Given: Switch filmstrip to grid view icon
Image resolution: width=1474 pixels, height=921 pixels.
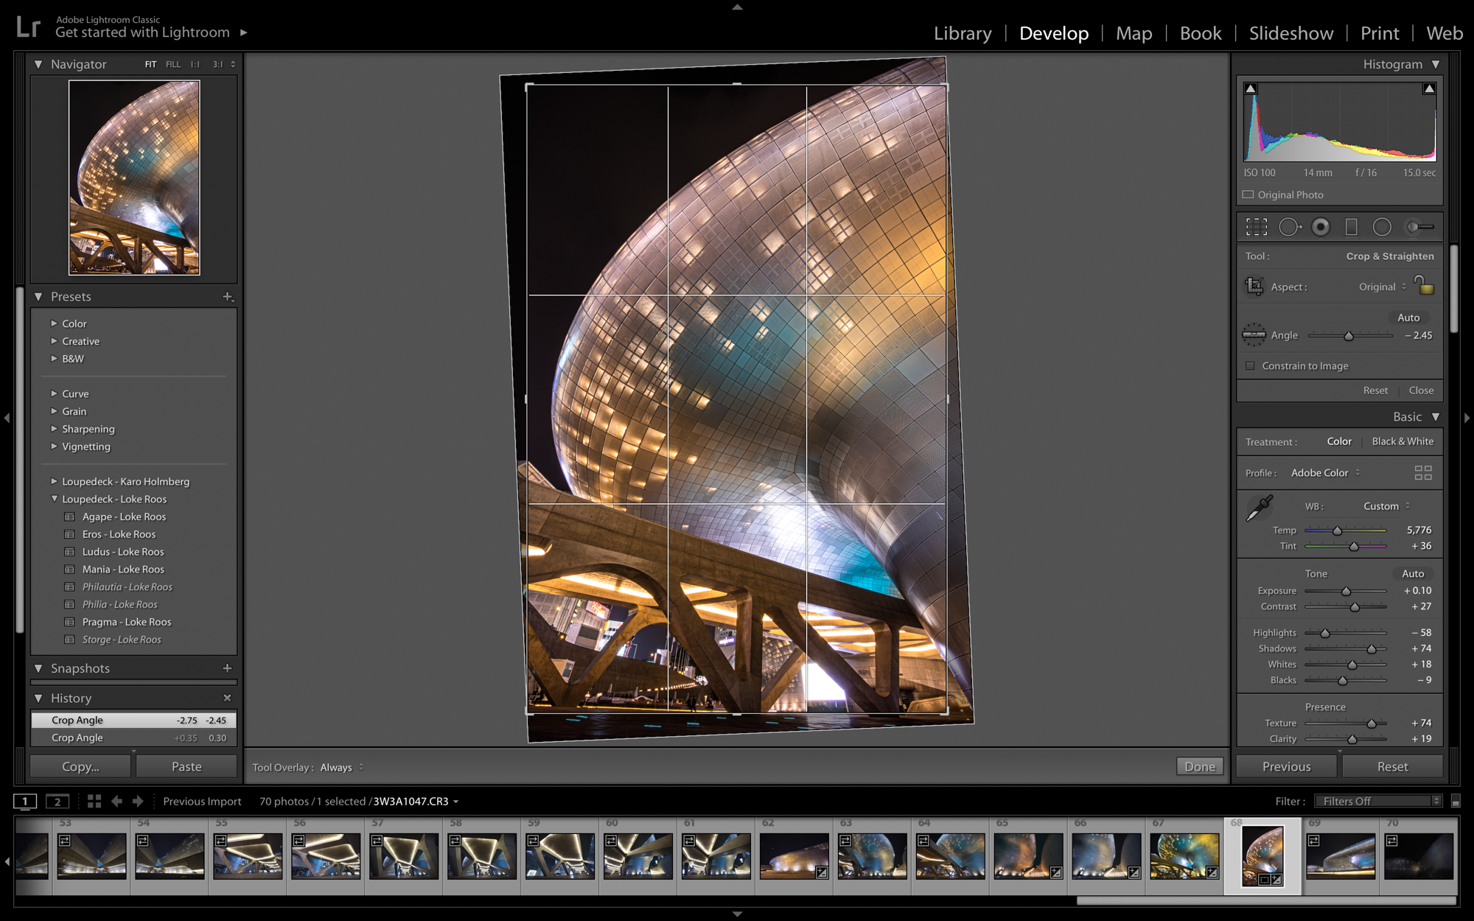Looking at the screenshot, I should [x=94, y=801].
